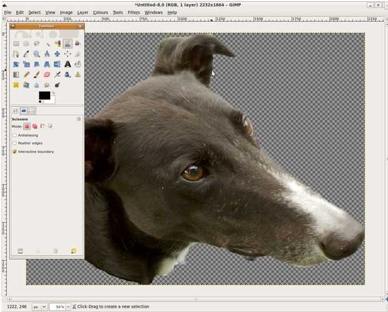Image resolution: width=388 pixels, height=312 pixels.
Task: Set selection mode to Replace
Action: coord(27,126)
